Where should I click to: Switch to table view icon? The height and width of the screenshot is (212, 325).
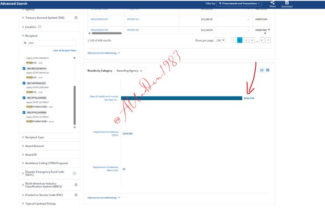click(x=268, y=70)
